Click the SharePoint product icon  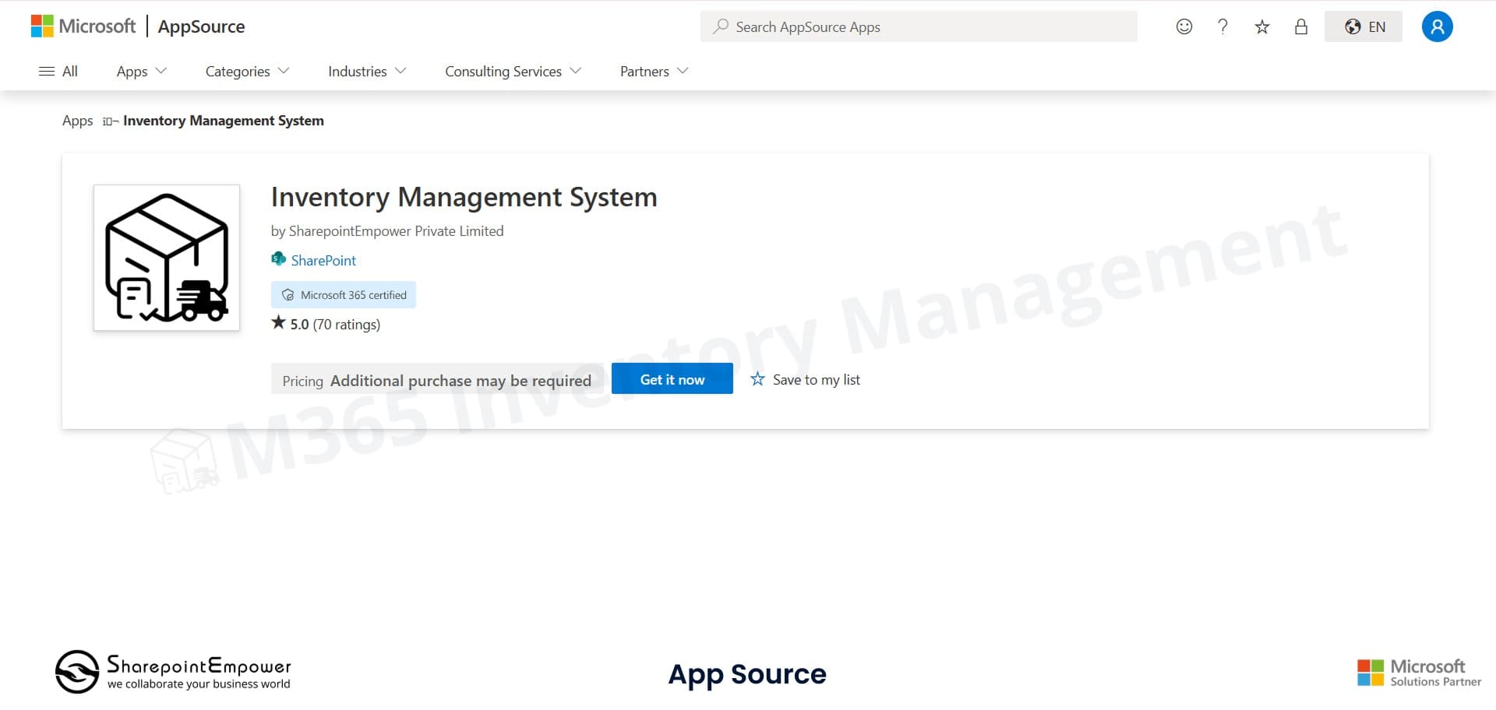pyautogui.click(x=278, y=259)
